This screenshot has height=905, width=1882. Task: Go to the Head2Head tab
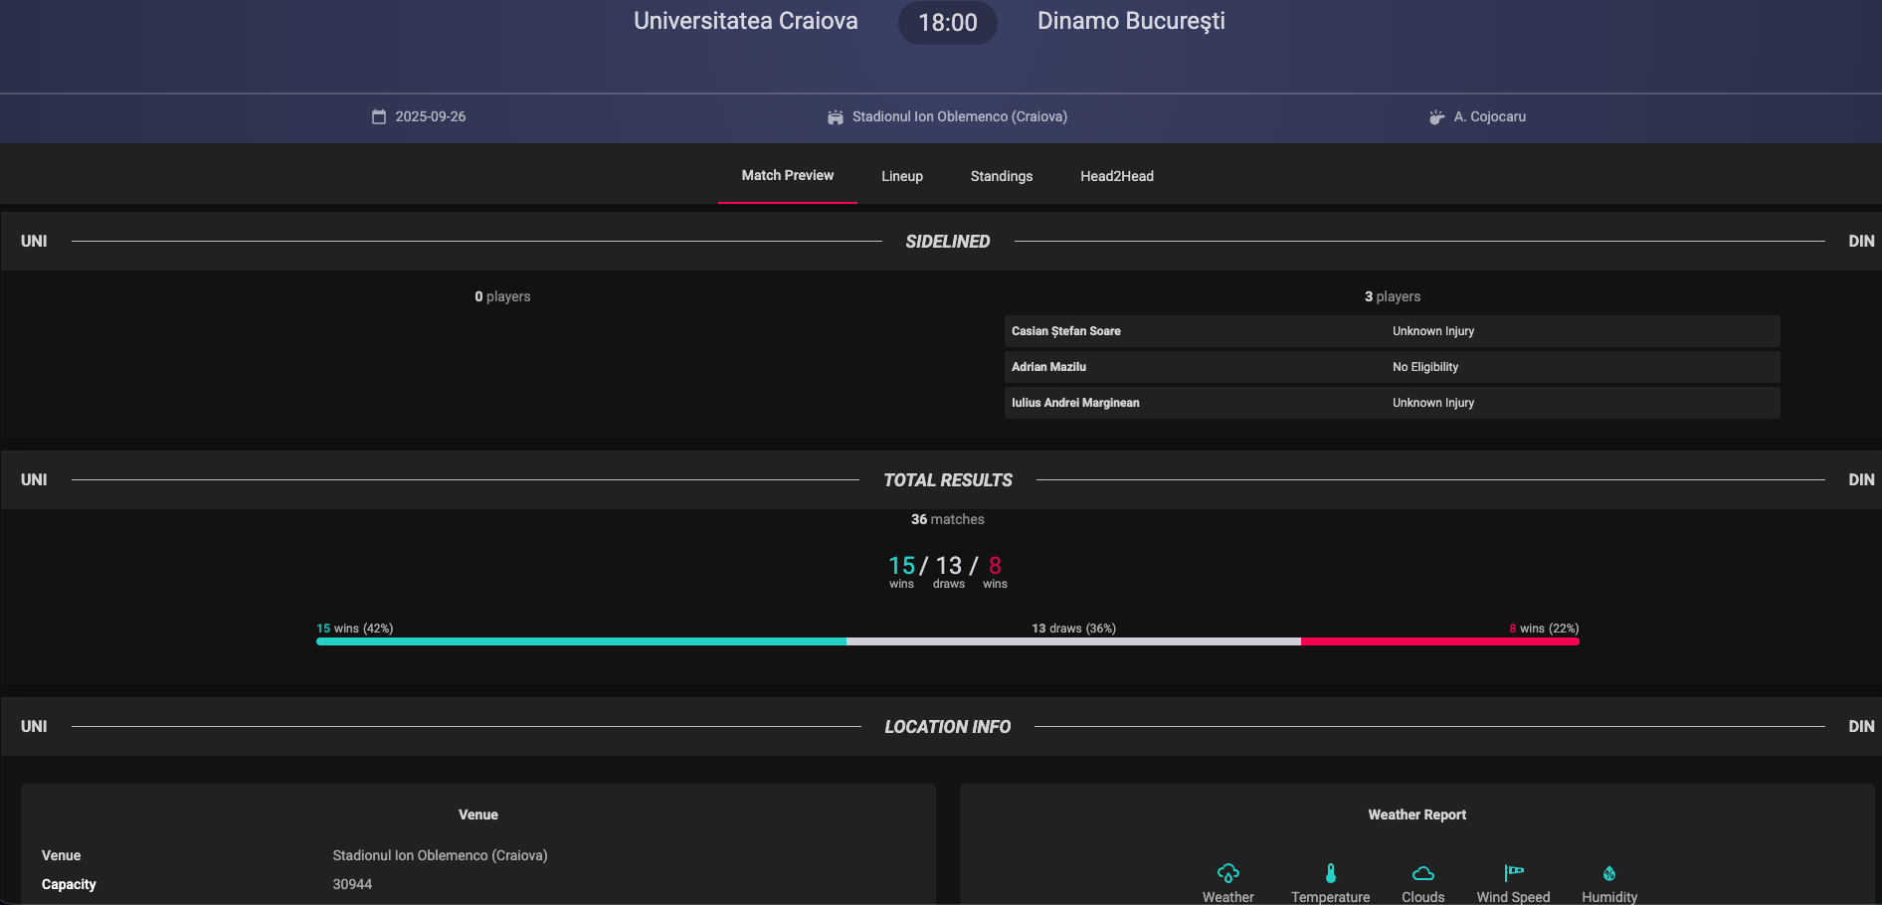pos(1117,176)
